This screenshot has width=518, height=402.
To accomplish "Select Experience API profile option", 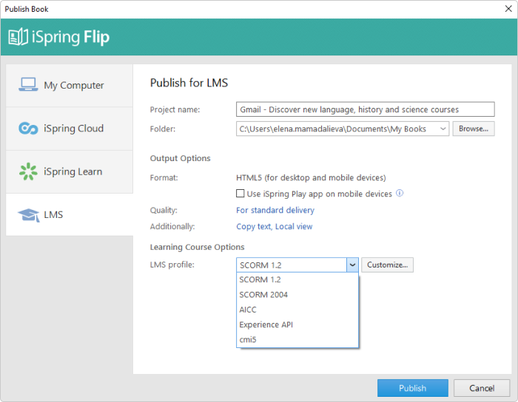I will click(297, 324).
